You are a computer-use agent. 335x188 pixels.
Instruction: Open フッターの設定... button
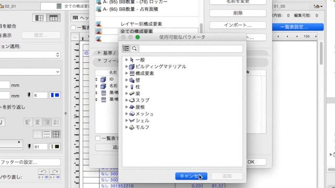[30, 162]
